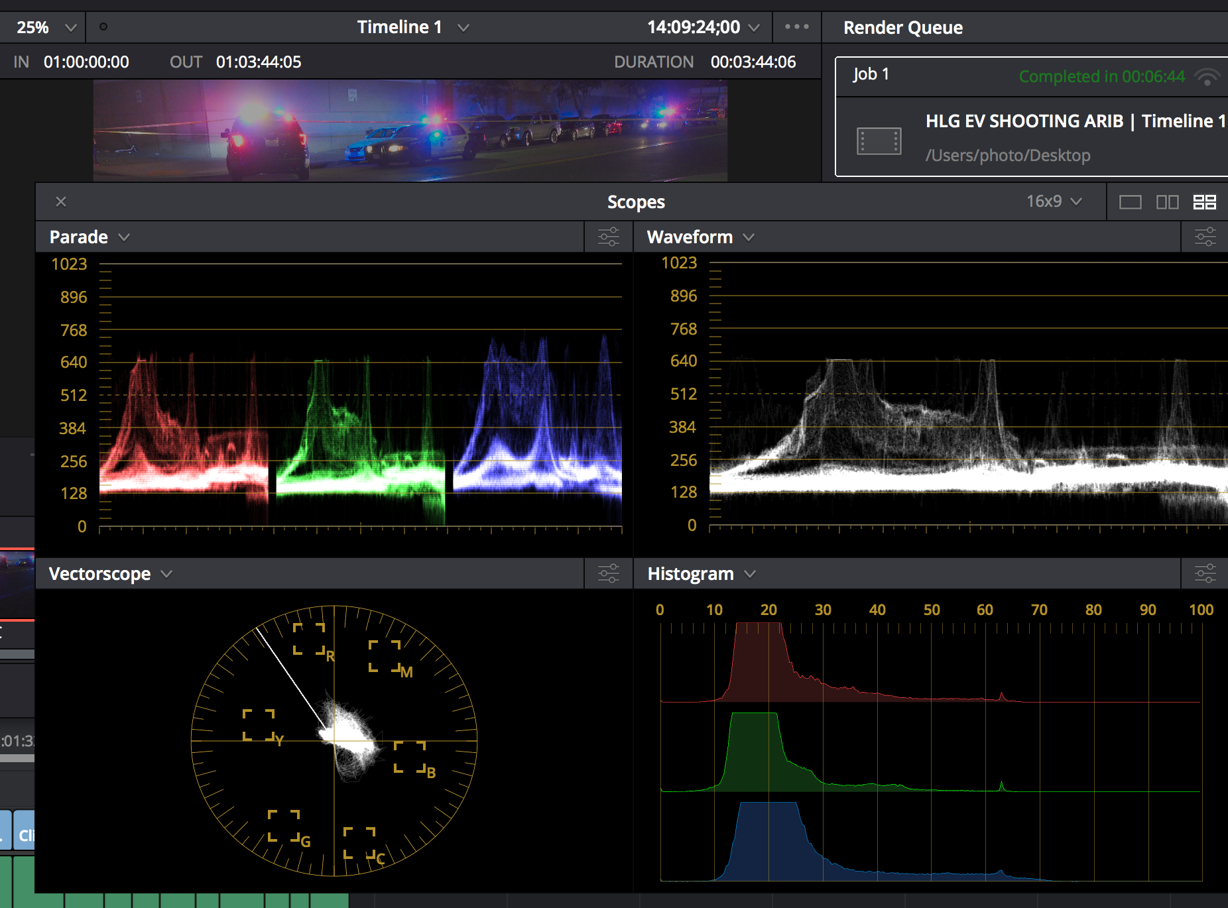
Task: Open Vectorscope settings icon
Action: (x=608, y=573)
